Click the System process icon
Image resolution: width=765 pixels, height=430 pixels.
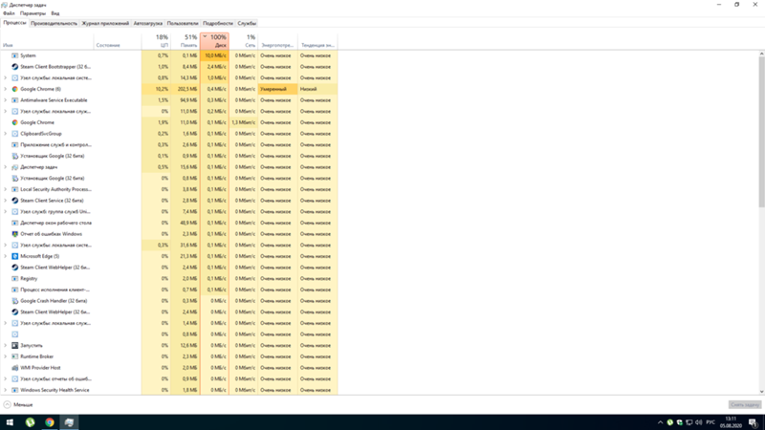tap(15, 55)
